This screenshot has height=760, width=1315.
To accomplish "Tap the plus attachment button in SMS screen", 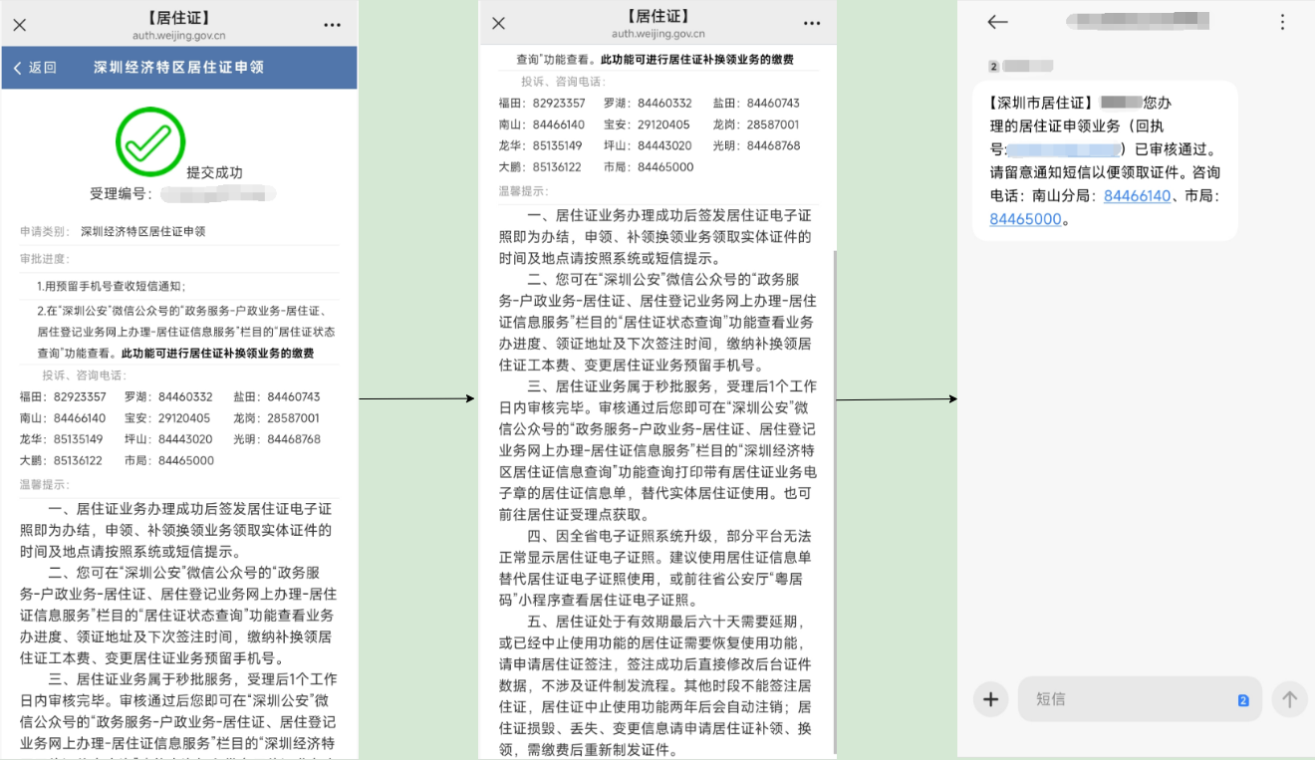I will (x=990, y=699).
